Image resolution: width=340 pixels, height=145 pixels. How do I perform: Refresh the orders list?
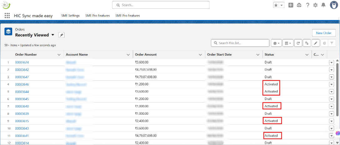click(298, 43)
